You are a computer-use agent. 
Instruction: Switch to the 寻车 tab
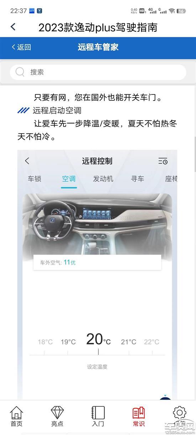137,179
